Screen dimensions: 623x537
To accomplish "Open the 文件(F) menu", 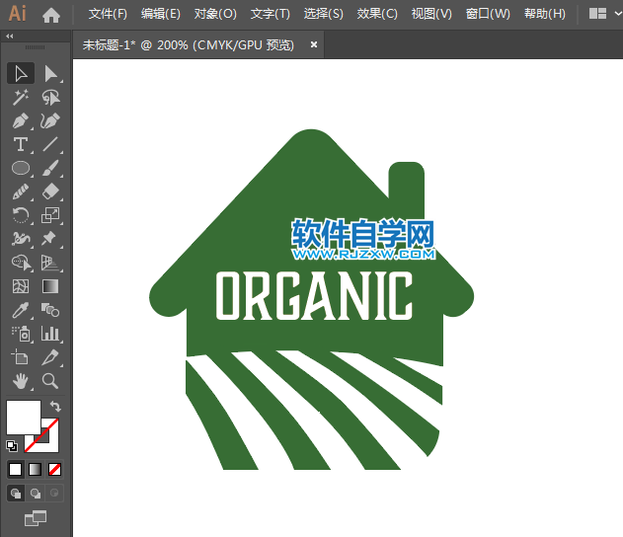I will point(108,14).
